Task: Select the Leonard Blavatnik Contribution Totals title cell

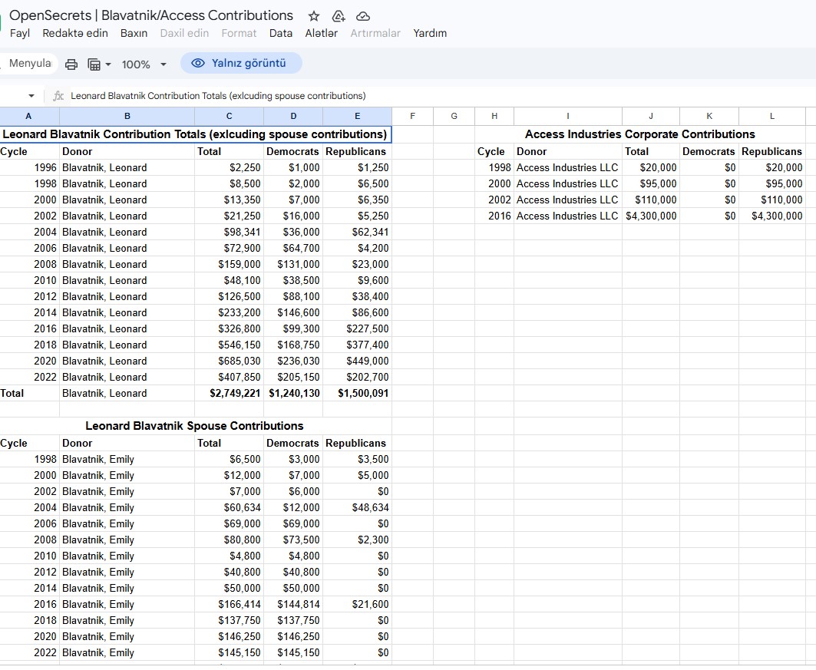Action: tap(195, 134)
